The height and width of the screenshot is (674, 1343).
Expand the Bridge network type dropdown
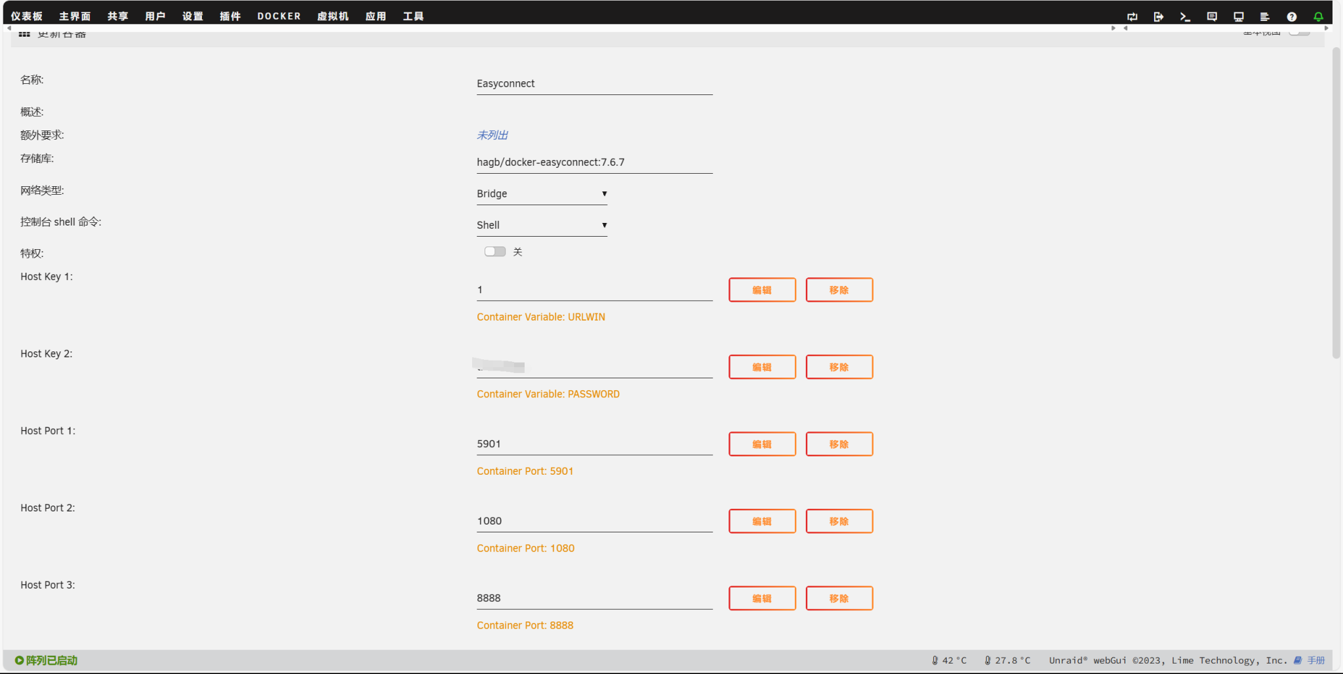click(542, 194)
